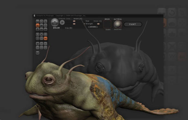
Task: Select the Crease brush tool icon
Action: [x=38, y=21]
